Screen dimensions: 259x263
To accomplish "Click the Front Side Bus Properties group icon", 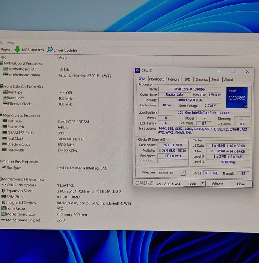I will pos(2,86).
